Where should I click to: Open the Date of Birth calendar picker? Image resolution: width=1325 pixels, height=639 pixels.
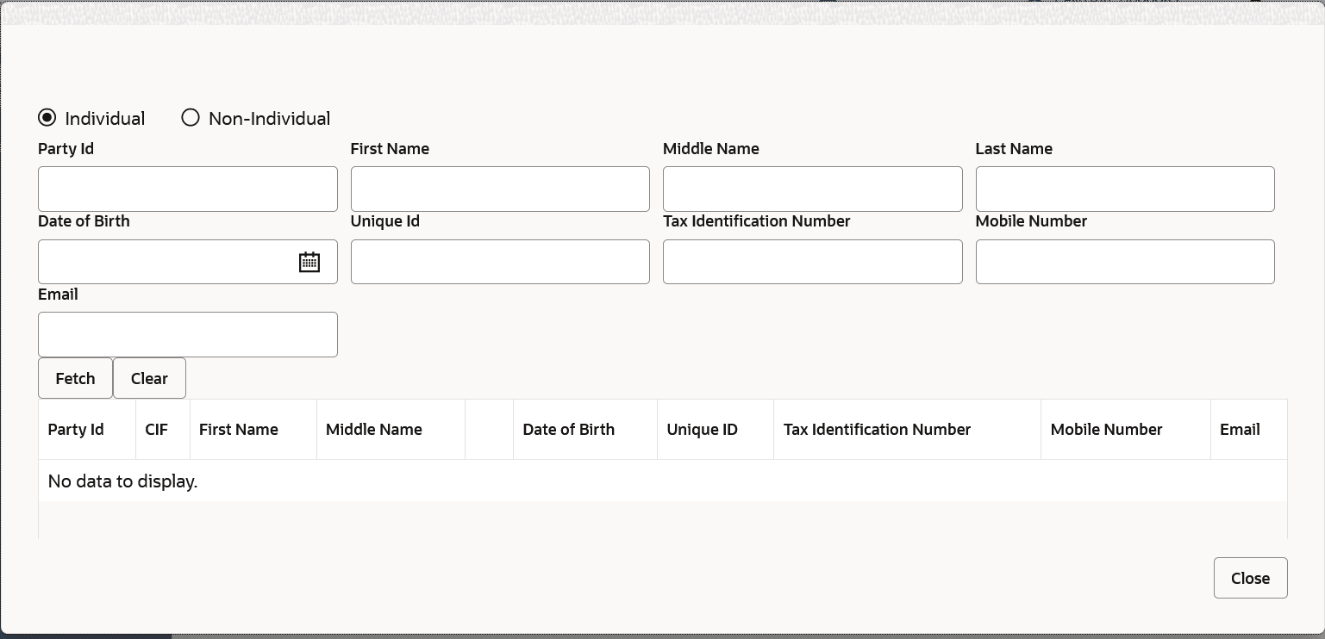pyautogui.click(x=309, y=262)
